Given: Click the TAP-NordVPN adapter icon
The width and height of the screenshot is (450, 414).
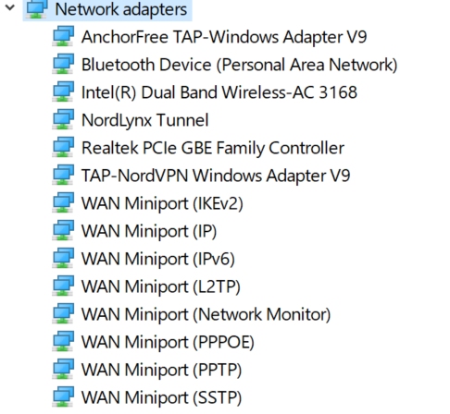Looking at the screenshot, I should pos(63,175).
